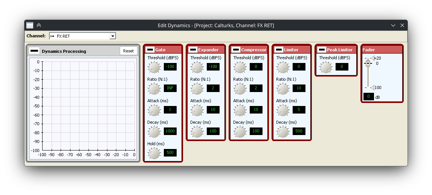Click the Fader +20 maximum arrow
432x195 pixels.
[x=372, y=58]
